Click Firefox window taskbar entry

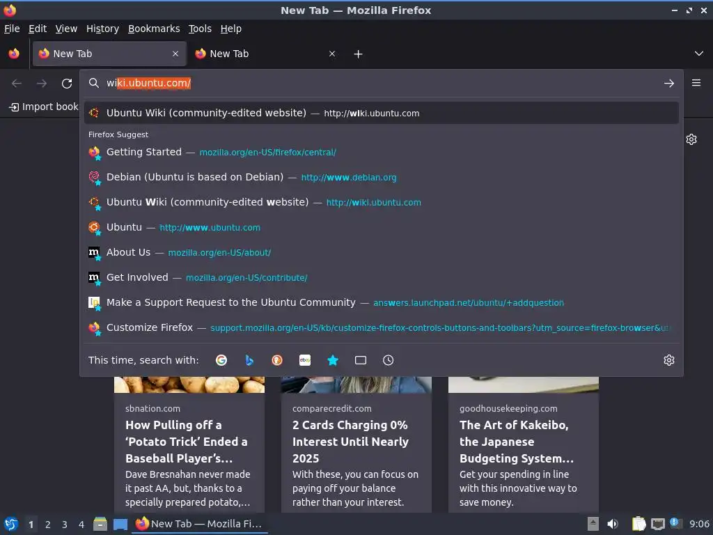pos(200,524)
